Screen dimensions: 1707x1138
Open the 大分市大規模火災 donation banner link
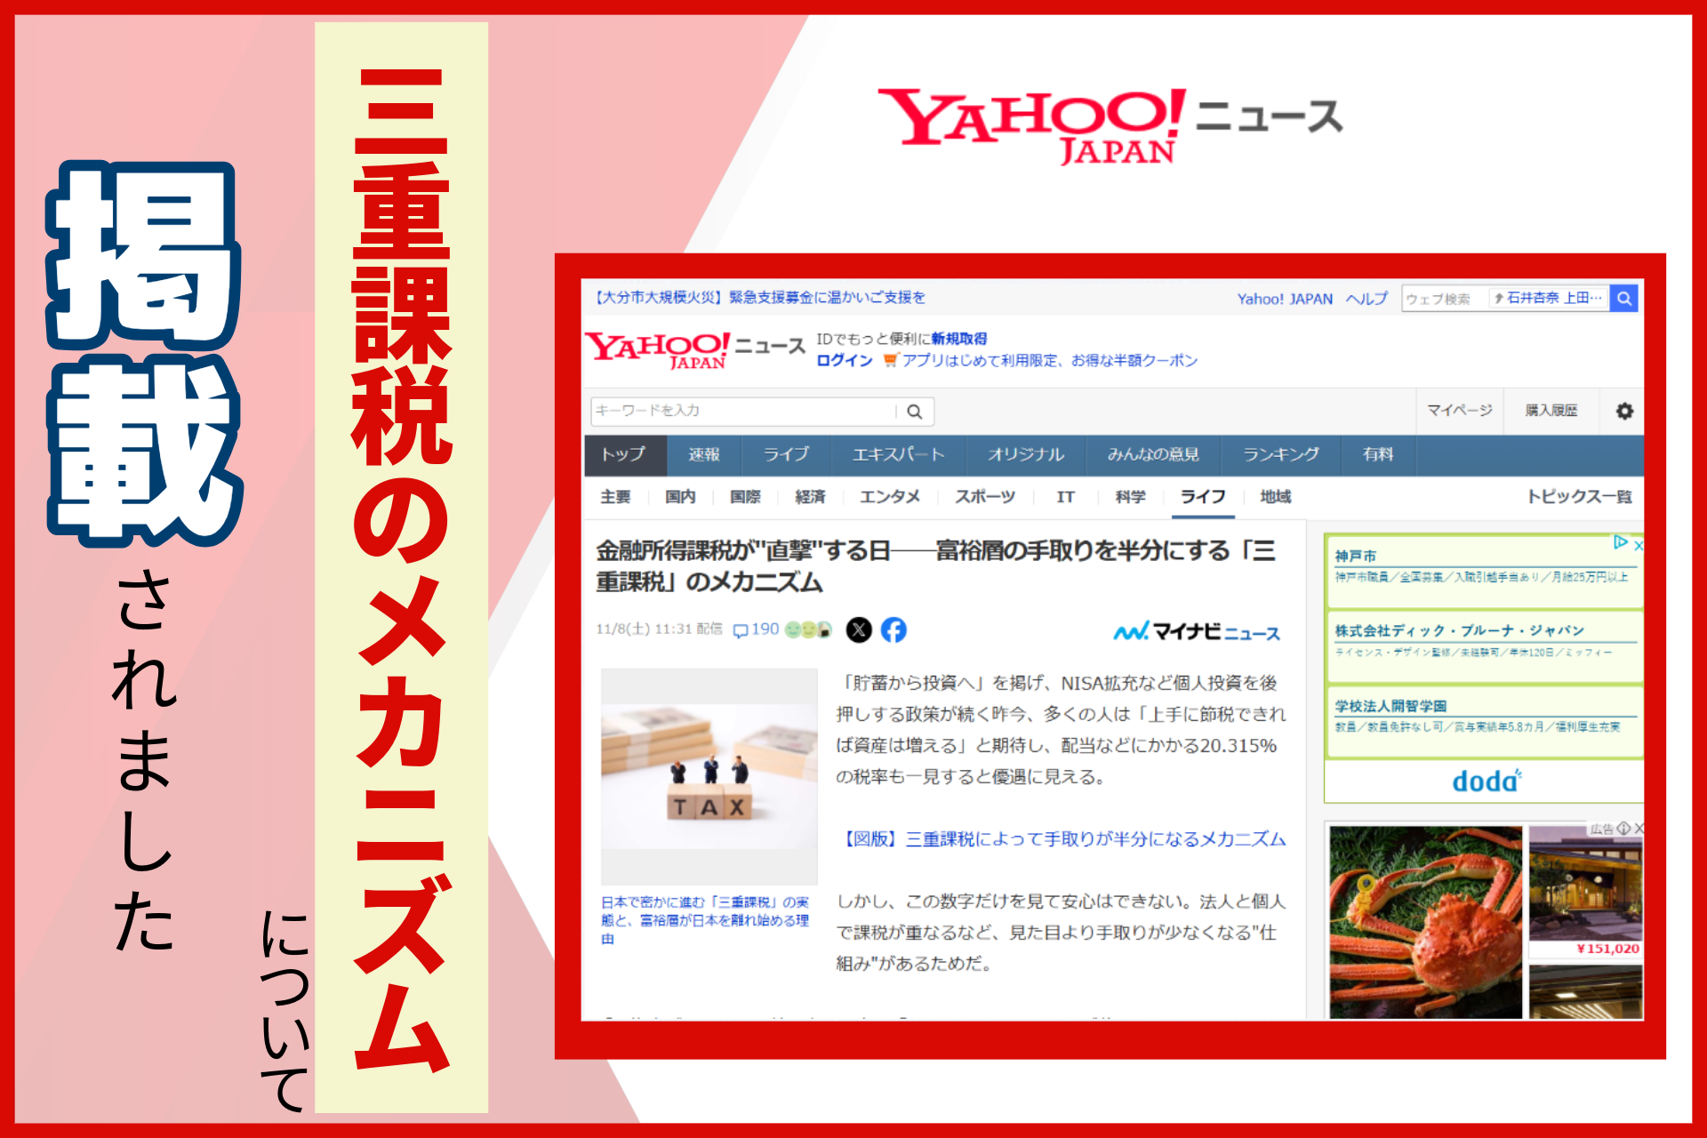[x=758, y=298]
